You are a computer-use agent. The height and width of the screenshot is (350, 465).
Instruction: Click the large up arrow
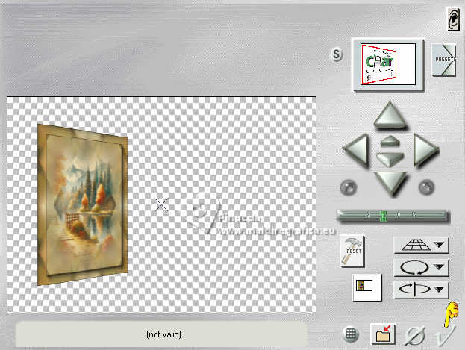390,116
